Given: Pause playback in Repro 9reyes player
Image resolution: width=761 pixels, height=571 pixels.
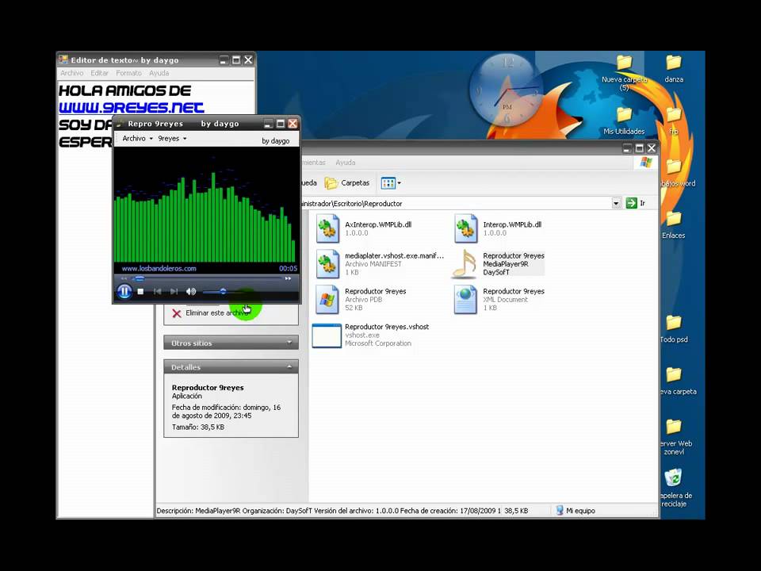Looking at the screenshot, I should click(x=124, y=291).
